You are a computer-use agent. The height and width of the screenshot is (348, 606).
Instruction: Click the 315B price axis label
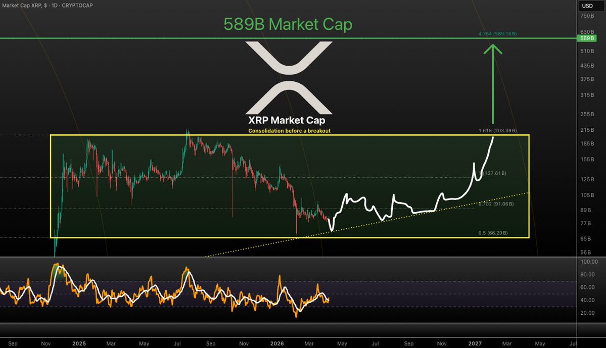click(x=587, y=95)
